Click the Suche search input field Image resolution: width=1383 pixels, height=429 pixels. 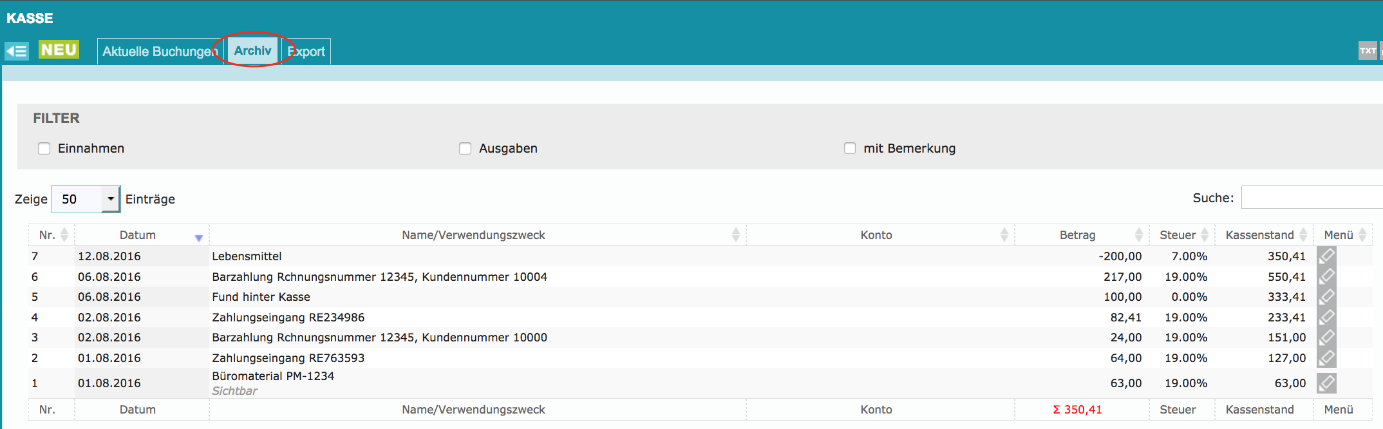(1311, 198)
